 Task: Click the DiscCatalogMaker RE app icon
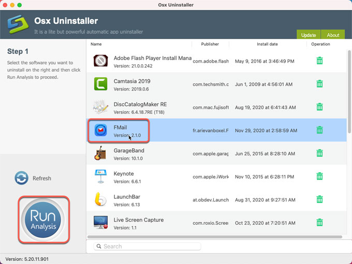tap(100, 107)
